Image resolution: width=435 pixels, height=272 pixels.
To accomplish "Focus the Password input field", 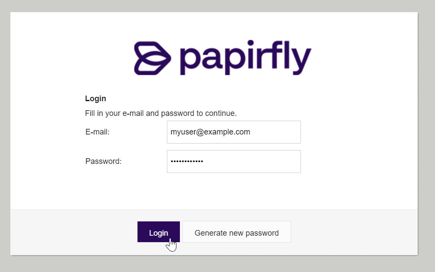I will click(x=234, y=162).
